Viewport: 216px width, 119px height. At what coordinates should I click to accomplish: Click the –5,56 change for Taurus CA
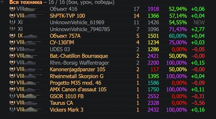[x=198, y=103]
